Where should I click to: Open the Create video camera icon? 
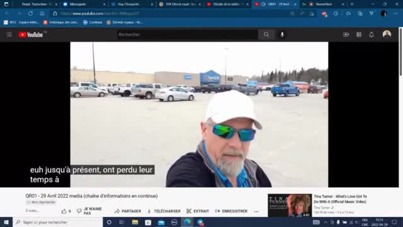(x=346, y=35)
